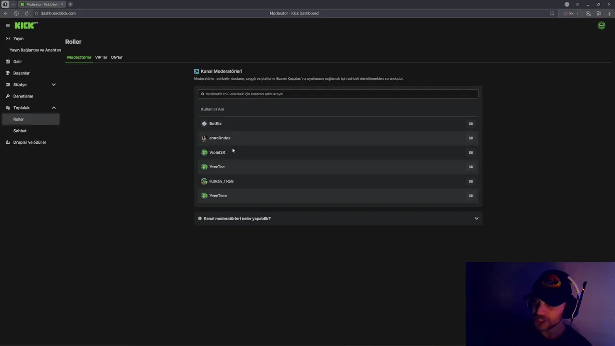Expand the Kanal moderatörleri neler yapabilir chevron
The image size is (615, 346).
tap(477, 219)
